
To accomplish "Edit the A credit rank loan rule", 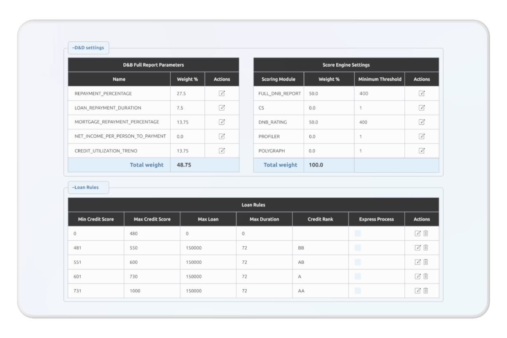I will tap(418, 276).
